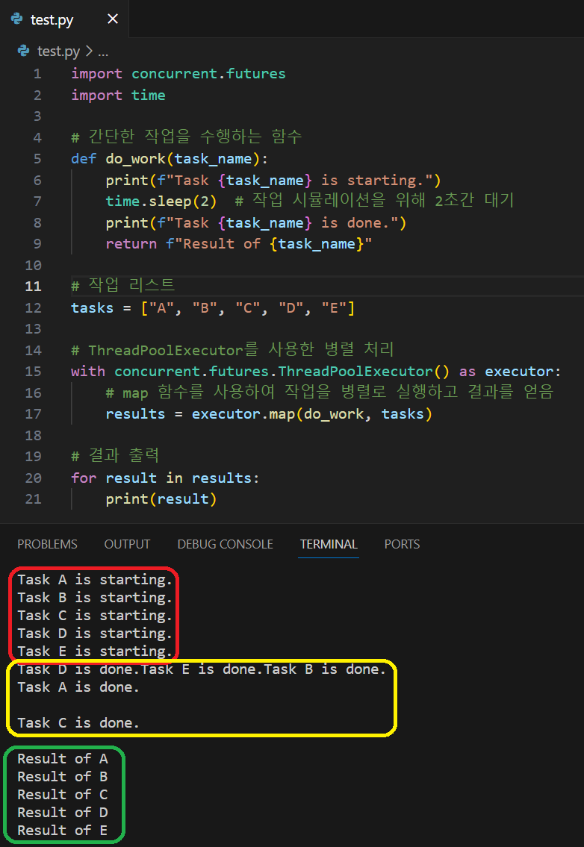The image size is (584, 847).
Task: Click the Python file icon in the breadcrumb
Action: pos(23,51)
